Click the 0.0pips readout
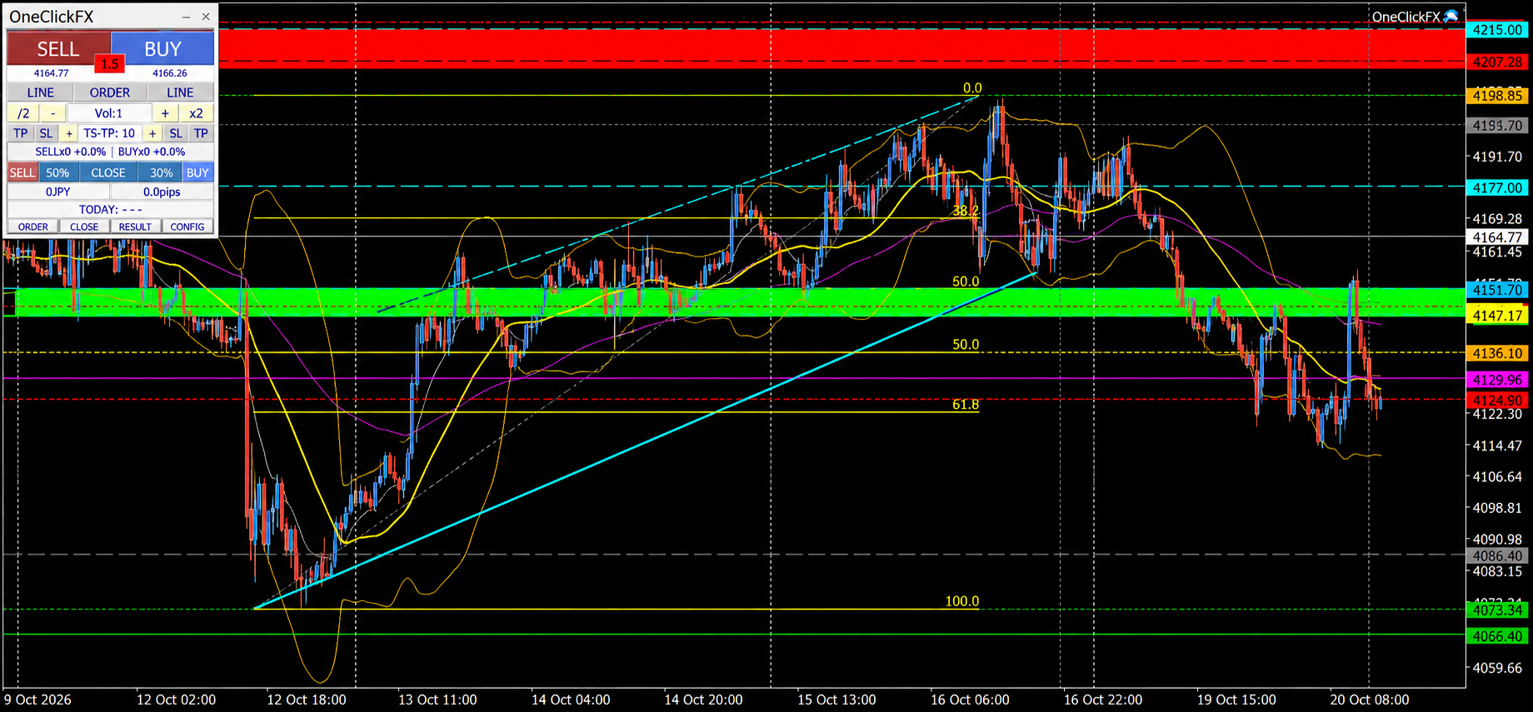Image resolution: width=1533 pixels, height=712 pixels. (162, 192)
